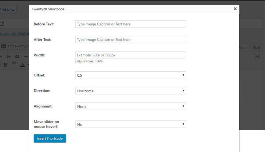Click the justify text icon in toolbar
Screen dimensions: 265x152
[x=14, y=64]
